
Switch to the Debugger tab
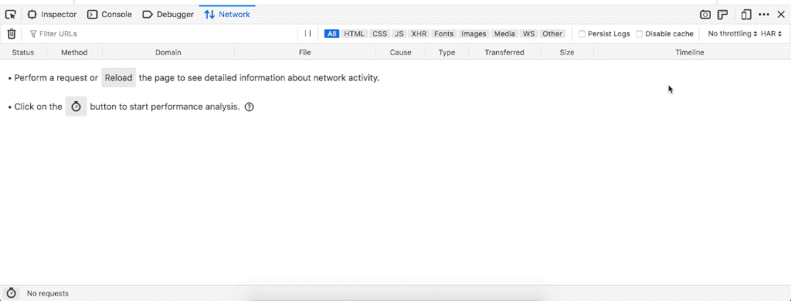(168, 15)
